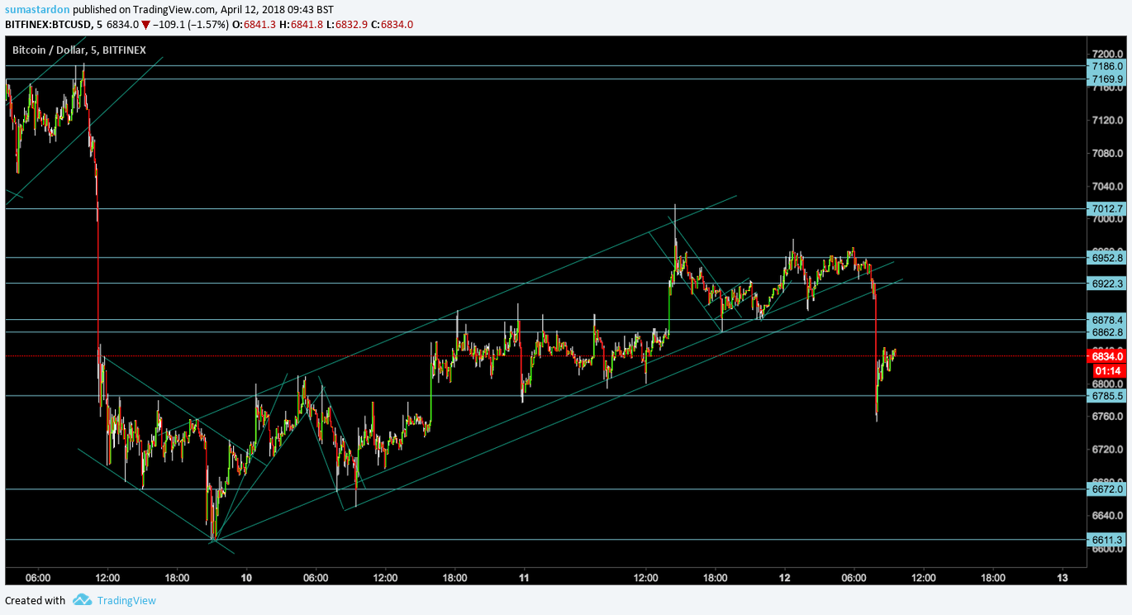
Task: Click the 'Bitcoin / Dollar, 5, BITFINEX' chart title
Action: click(79, 50)
